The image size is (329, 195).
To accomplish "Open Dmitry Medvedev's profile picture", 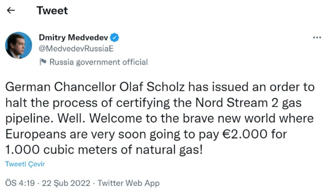I will click(x=18, y=45).
